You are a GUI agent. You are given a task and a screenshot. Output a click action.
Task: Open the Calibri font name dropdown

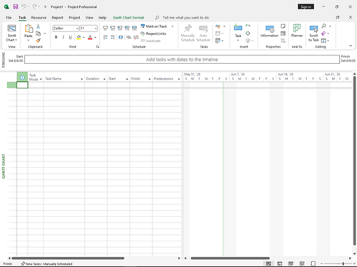click(x=77, y=28)
